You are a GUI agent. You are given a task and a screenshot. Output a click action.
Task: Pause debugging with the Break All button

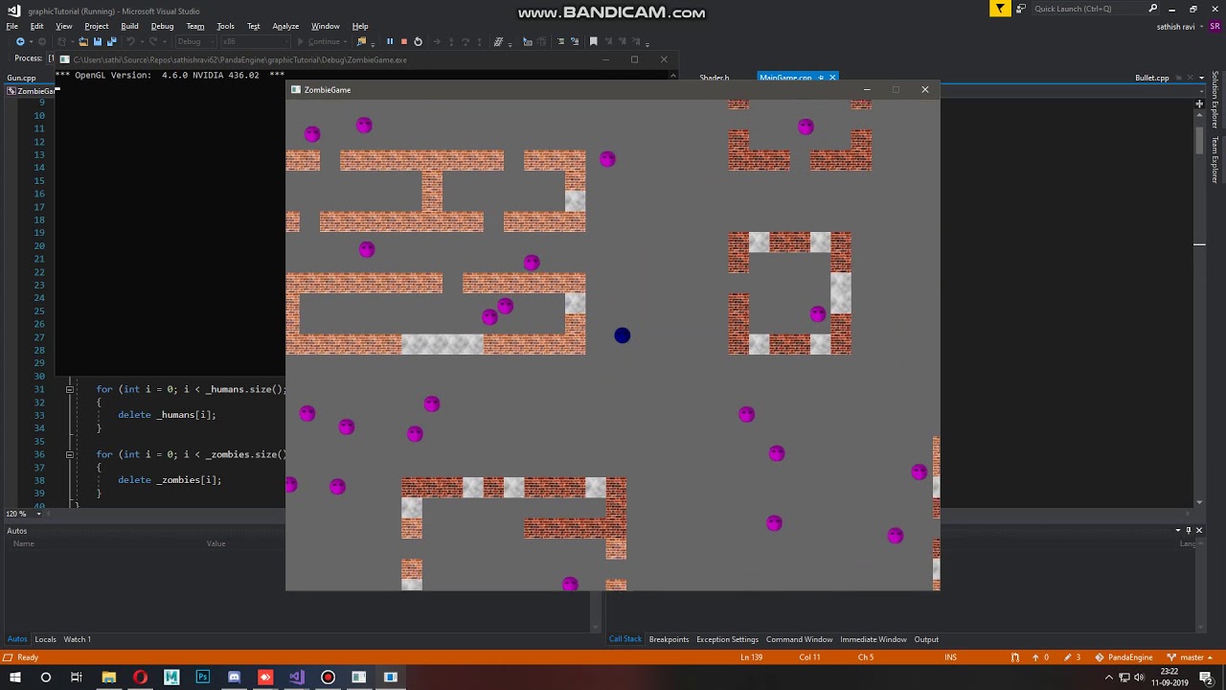(390, 41)
